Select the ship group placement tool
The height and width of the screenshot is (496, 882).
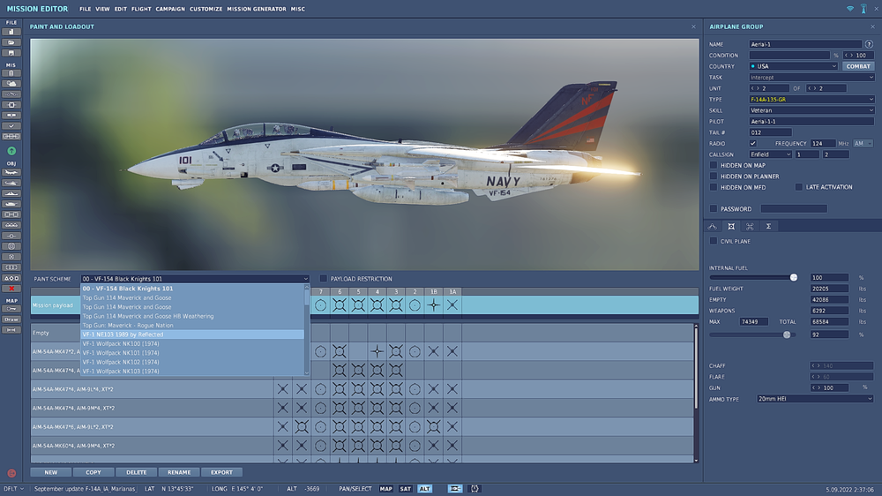coord(11,193)
